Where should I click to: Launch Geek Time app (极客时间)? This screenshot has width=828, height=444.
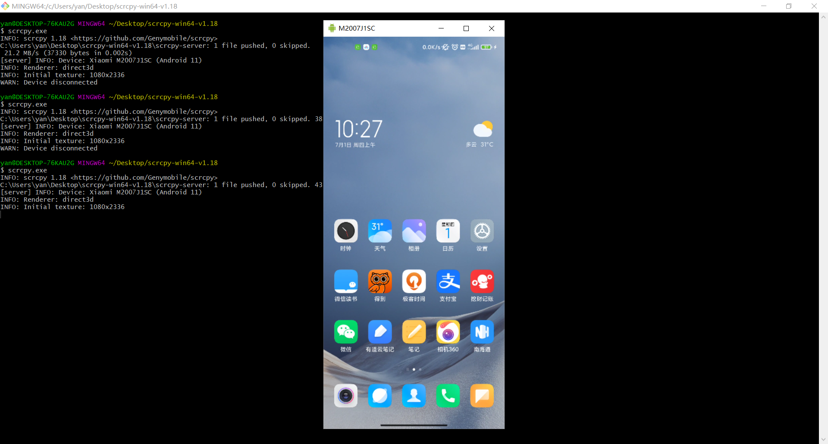[x=414, y=282]
